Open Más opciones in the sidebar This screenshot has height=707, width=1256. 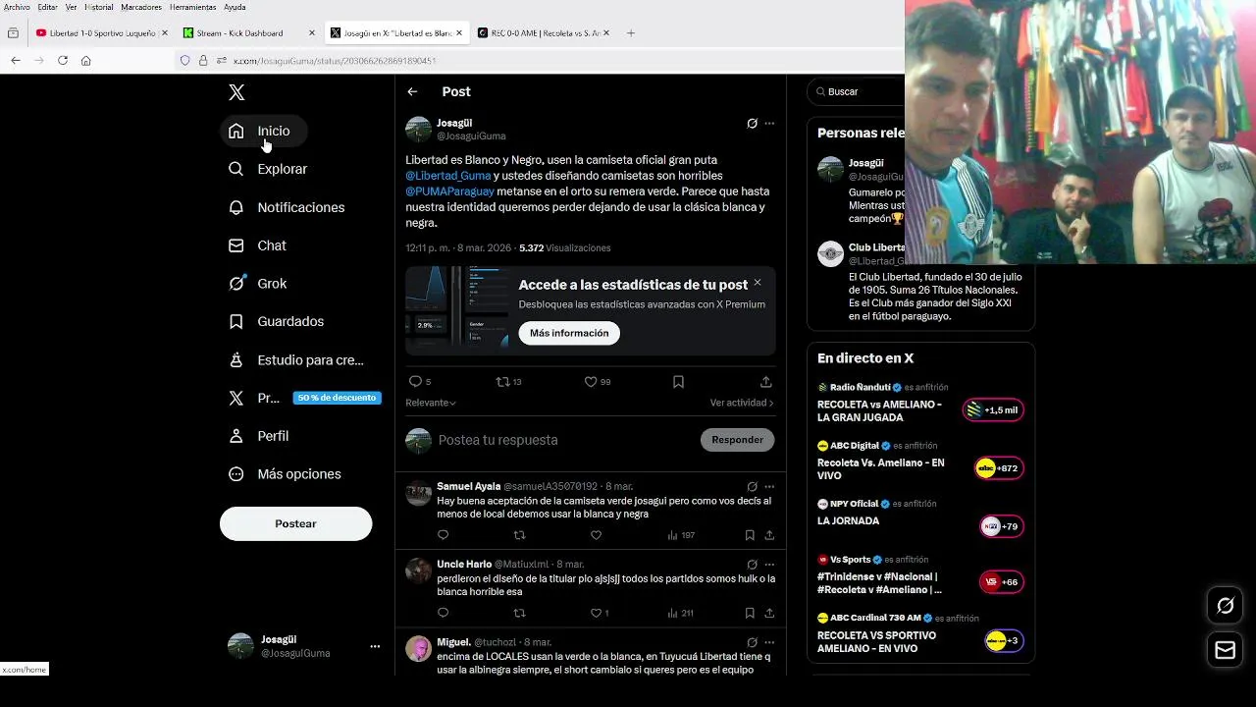coord(286,474)
